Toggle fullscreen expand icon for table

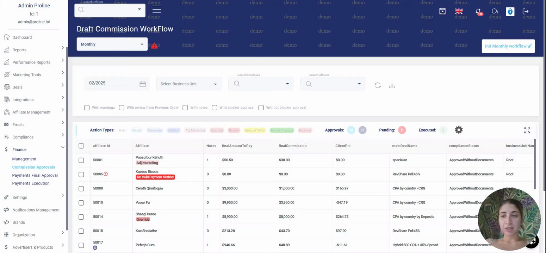pyautogui.click(x=527, y=130)
